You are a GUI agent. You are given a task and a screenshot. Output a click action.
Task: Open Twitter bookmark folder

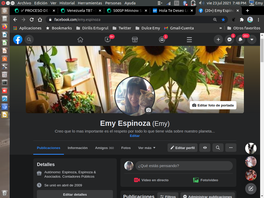tap(122, 28)
